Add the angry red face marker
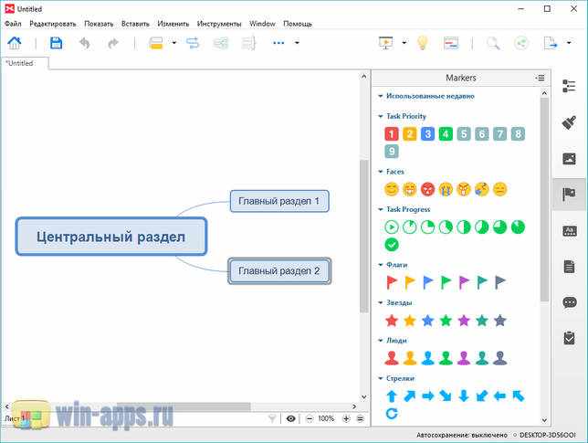 (427, 189)
